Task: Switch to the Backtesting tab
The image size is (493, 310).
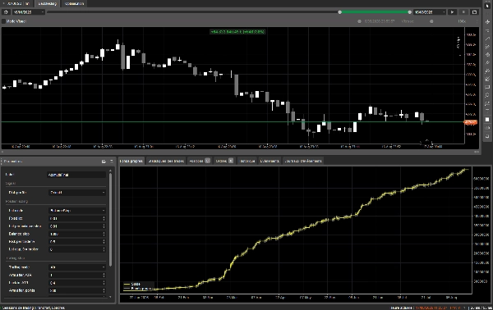Action: (x=47, y=3)
